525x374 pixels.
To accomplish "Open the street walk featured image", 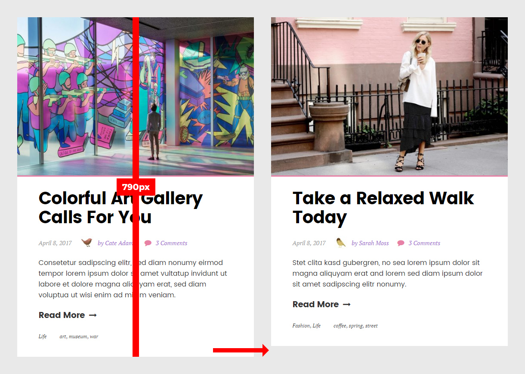I will pos(389,97).
